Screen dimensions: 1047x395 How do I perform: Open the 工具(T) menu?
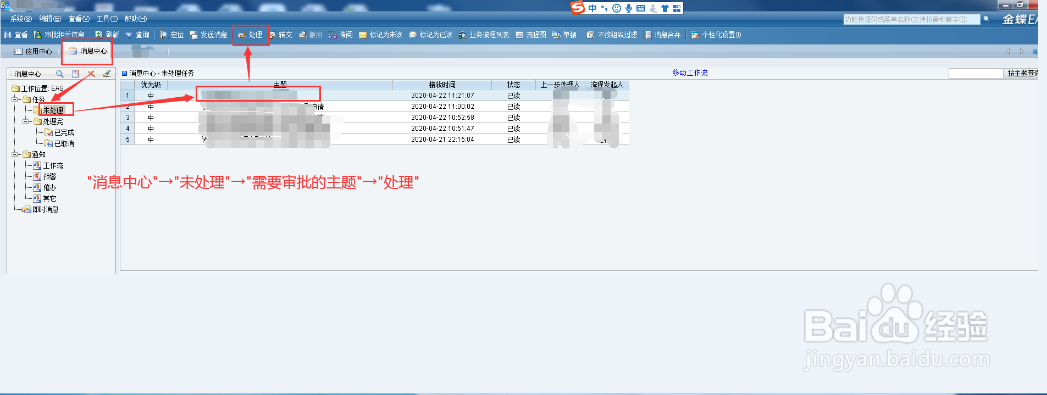107,19
